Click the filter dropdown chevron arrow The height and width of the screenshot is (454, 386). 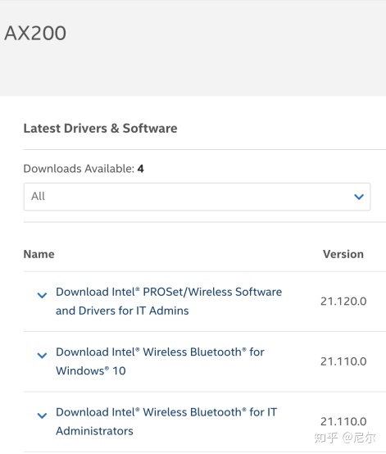(x=359, y=197)
